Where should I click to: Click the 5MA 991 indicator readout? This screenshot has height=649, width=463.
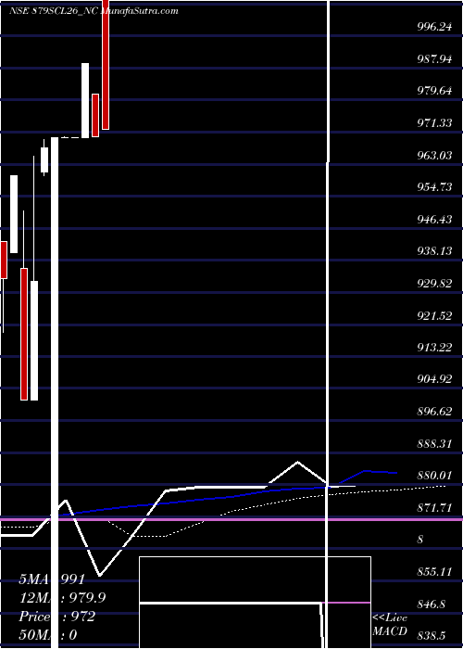(x=52, y=579)
